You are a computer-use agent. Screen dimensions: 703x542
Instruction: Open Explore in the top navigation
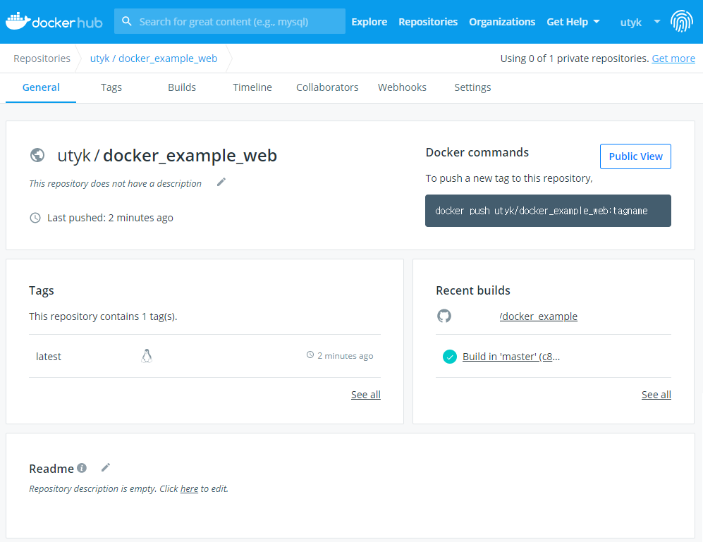pyautogui.click(x=369, y=22)
